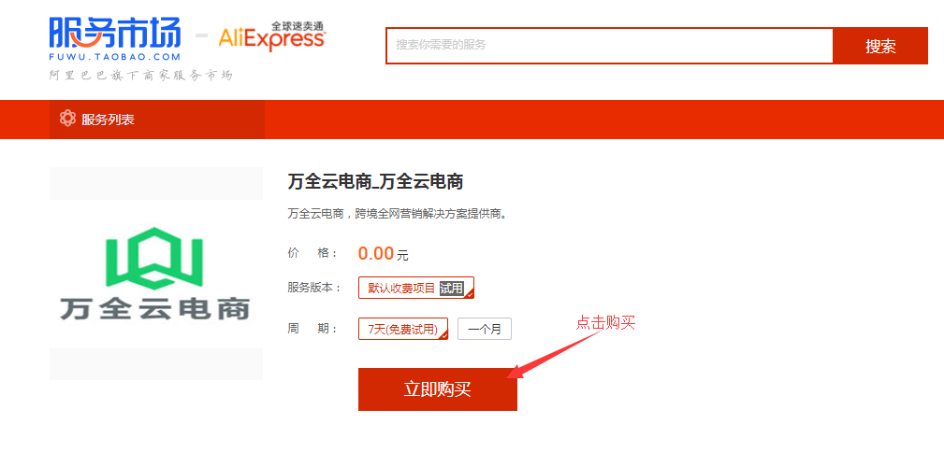Click the 万全云电商 text under the green logo

[x=154, y=308]
